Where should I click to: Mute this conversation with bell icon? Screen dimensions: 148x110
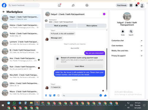(123, 32)
